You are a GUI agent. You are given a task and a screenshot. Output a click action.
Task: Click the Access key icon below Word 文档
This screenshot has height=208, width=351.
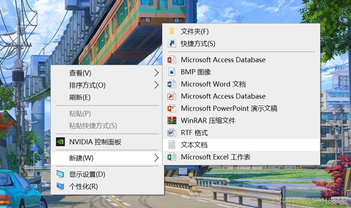(x=172, y=96)
